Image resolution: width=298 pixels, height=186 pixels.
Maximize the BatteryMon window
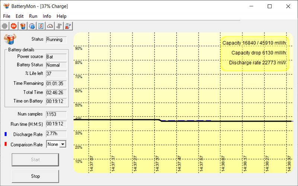coord(269,6)
